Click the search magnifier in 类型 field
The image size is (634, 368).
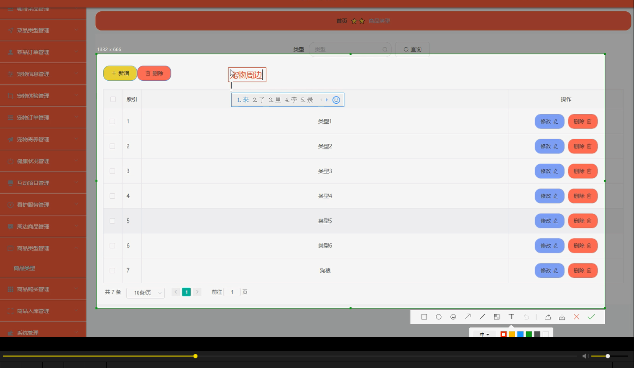tap(385, 49)
